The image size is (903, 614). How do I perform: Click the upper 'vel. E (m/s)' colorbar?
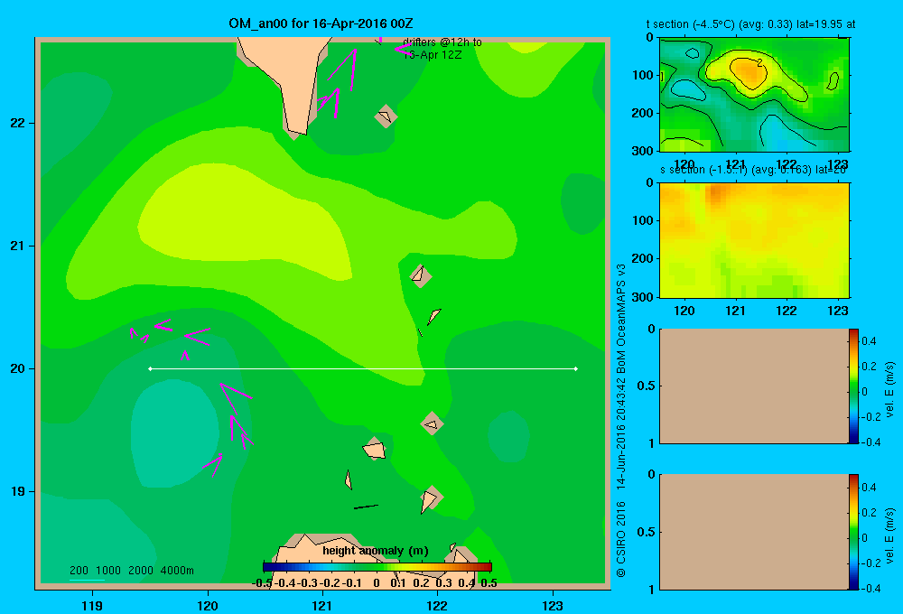pos(853,386)
